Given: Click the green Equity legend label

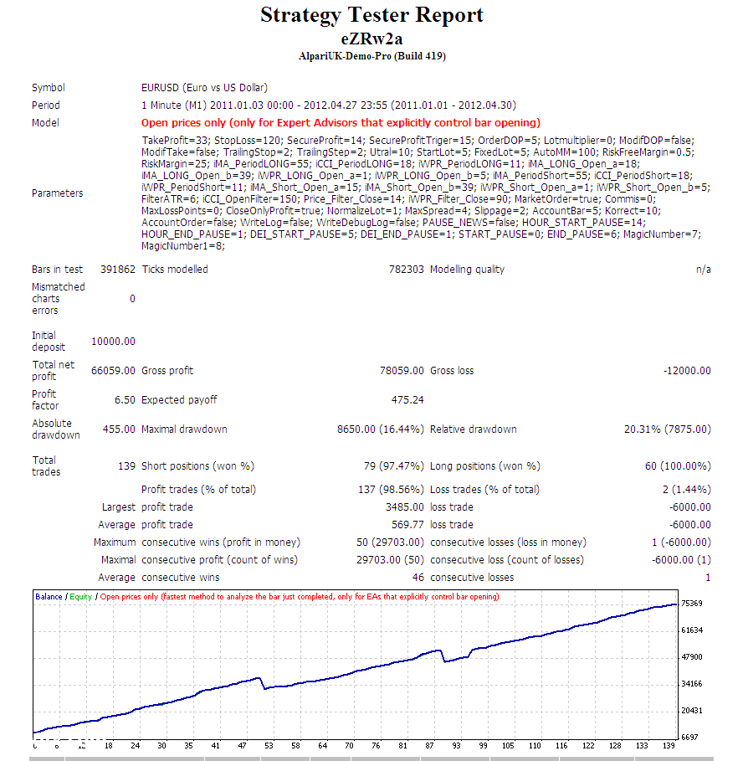Looking at the screenshot, I should 80,597.
